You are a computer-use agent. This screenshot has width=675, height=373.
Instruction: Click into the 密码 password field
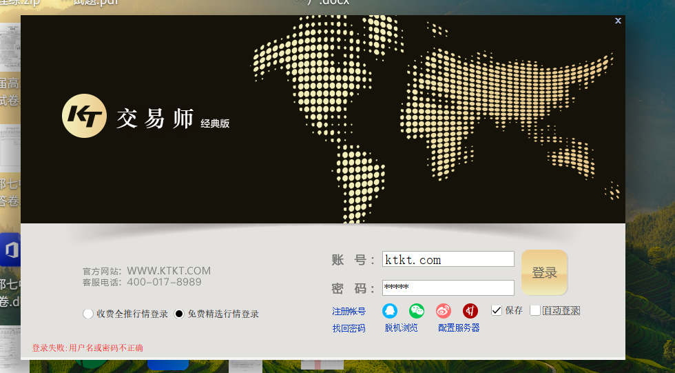448,288
